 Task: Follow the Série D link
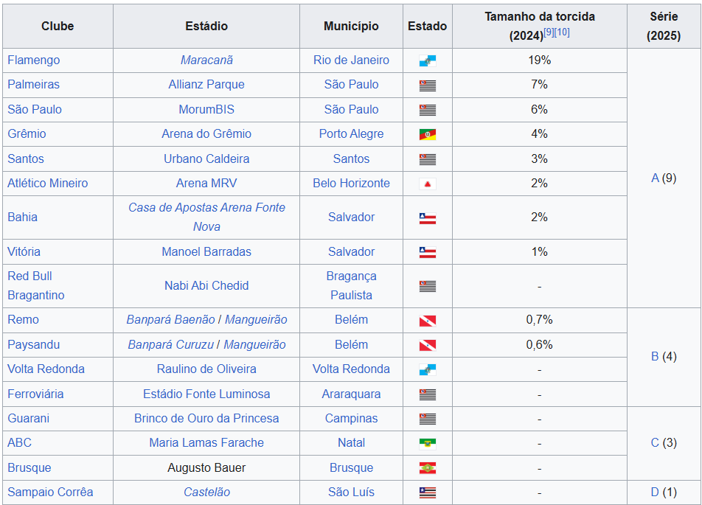click(655, 492)
